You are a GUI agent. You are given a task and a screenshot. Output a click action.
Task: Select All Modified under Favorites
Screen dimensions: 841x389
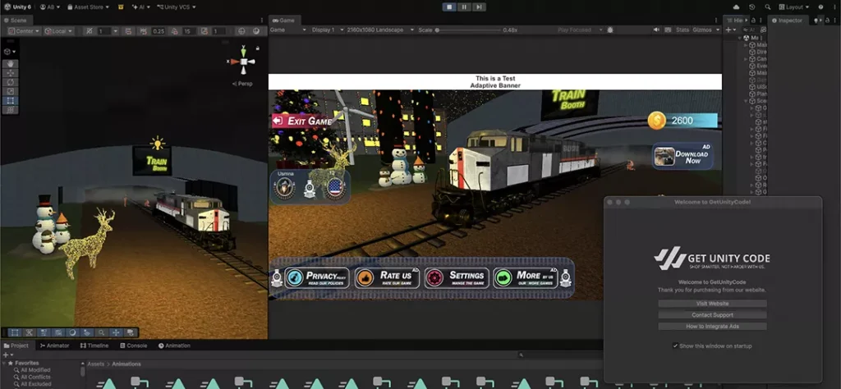click(x=35, y=370)
